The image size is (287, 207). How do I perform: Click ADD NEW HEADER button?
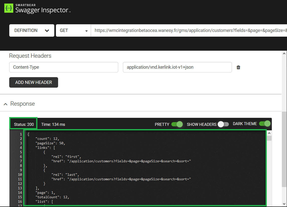34,82
